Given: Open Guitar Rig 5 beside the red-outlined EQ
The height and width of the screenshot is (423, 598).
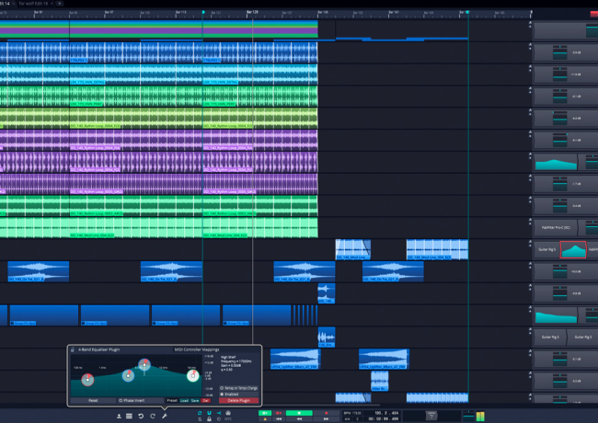Looking at the screenshot, I should [x=546, y=249].
